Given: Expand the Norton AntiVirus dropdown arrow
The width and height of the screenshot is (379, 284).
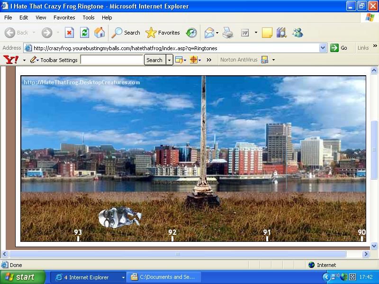Looking at the screenshot, I should click(273, 60).
